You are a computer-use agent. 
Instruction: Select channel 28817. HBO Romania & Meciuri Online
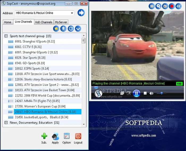48,112
